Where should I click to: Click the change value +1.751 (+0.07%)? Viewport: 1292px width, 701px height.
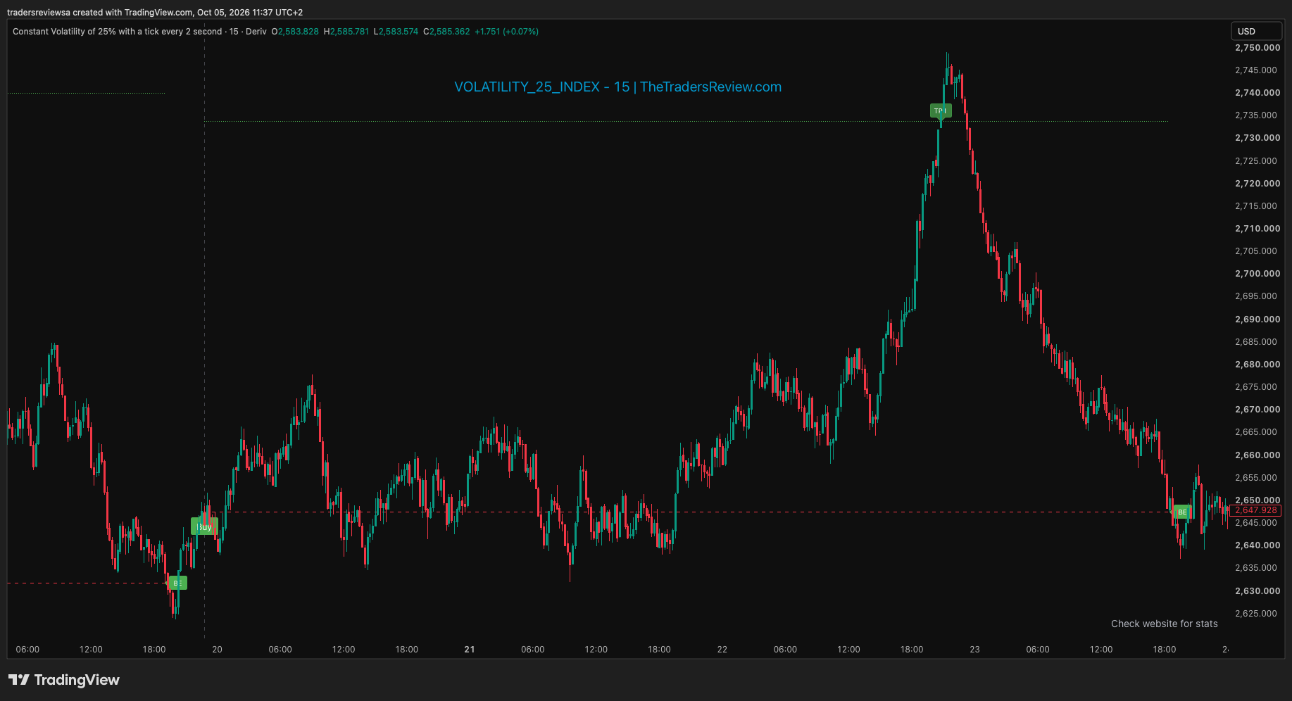point(506,32)
